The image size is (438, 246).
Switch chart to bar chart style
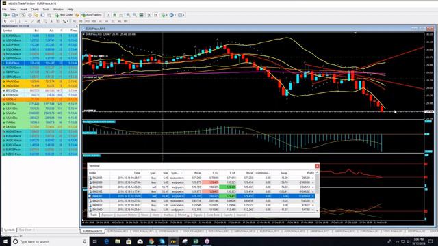(x=107, y=15)
